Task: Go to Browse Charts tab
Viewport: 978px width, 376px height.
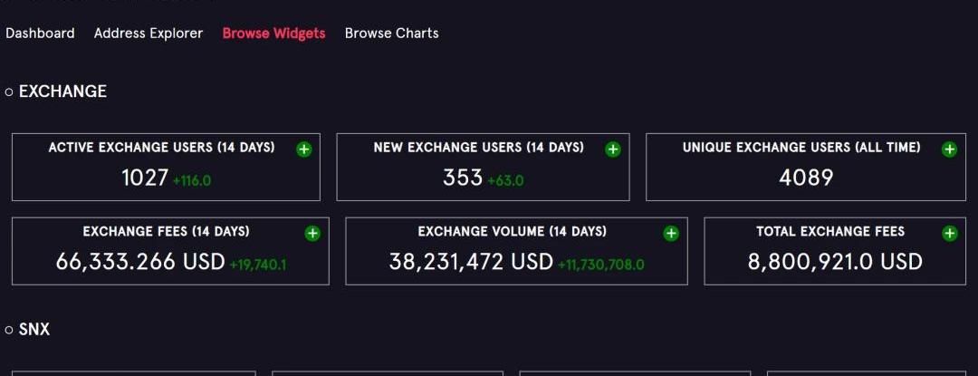Action: pyautogui.click(x=391, y=34)
